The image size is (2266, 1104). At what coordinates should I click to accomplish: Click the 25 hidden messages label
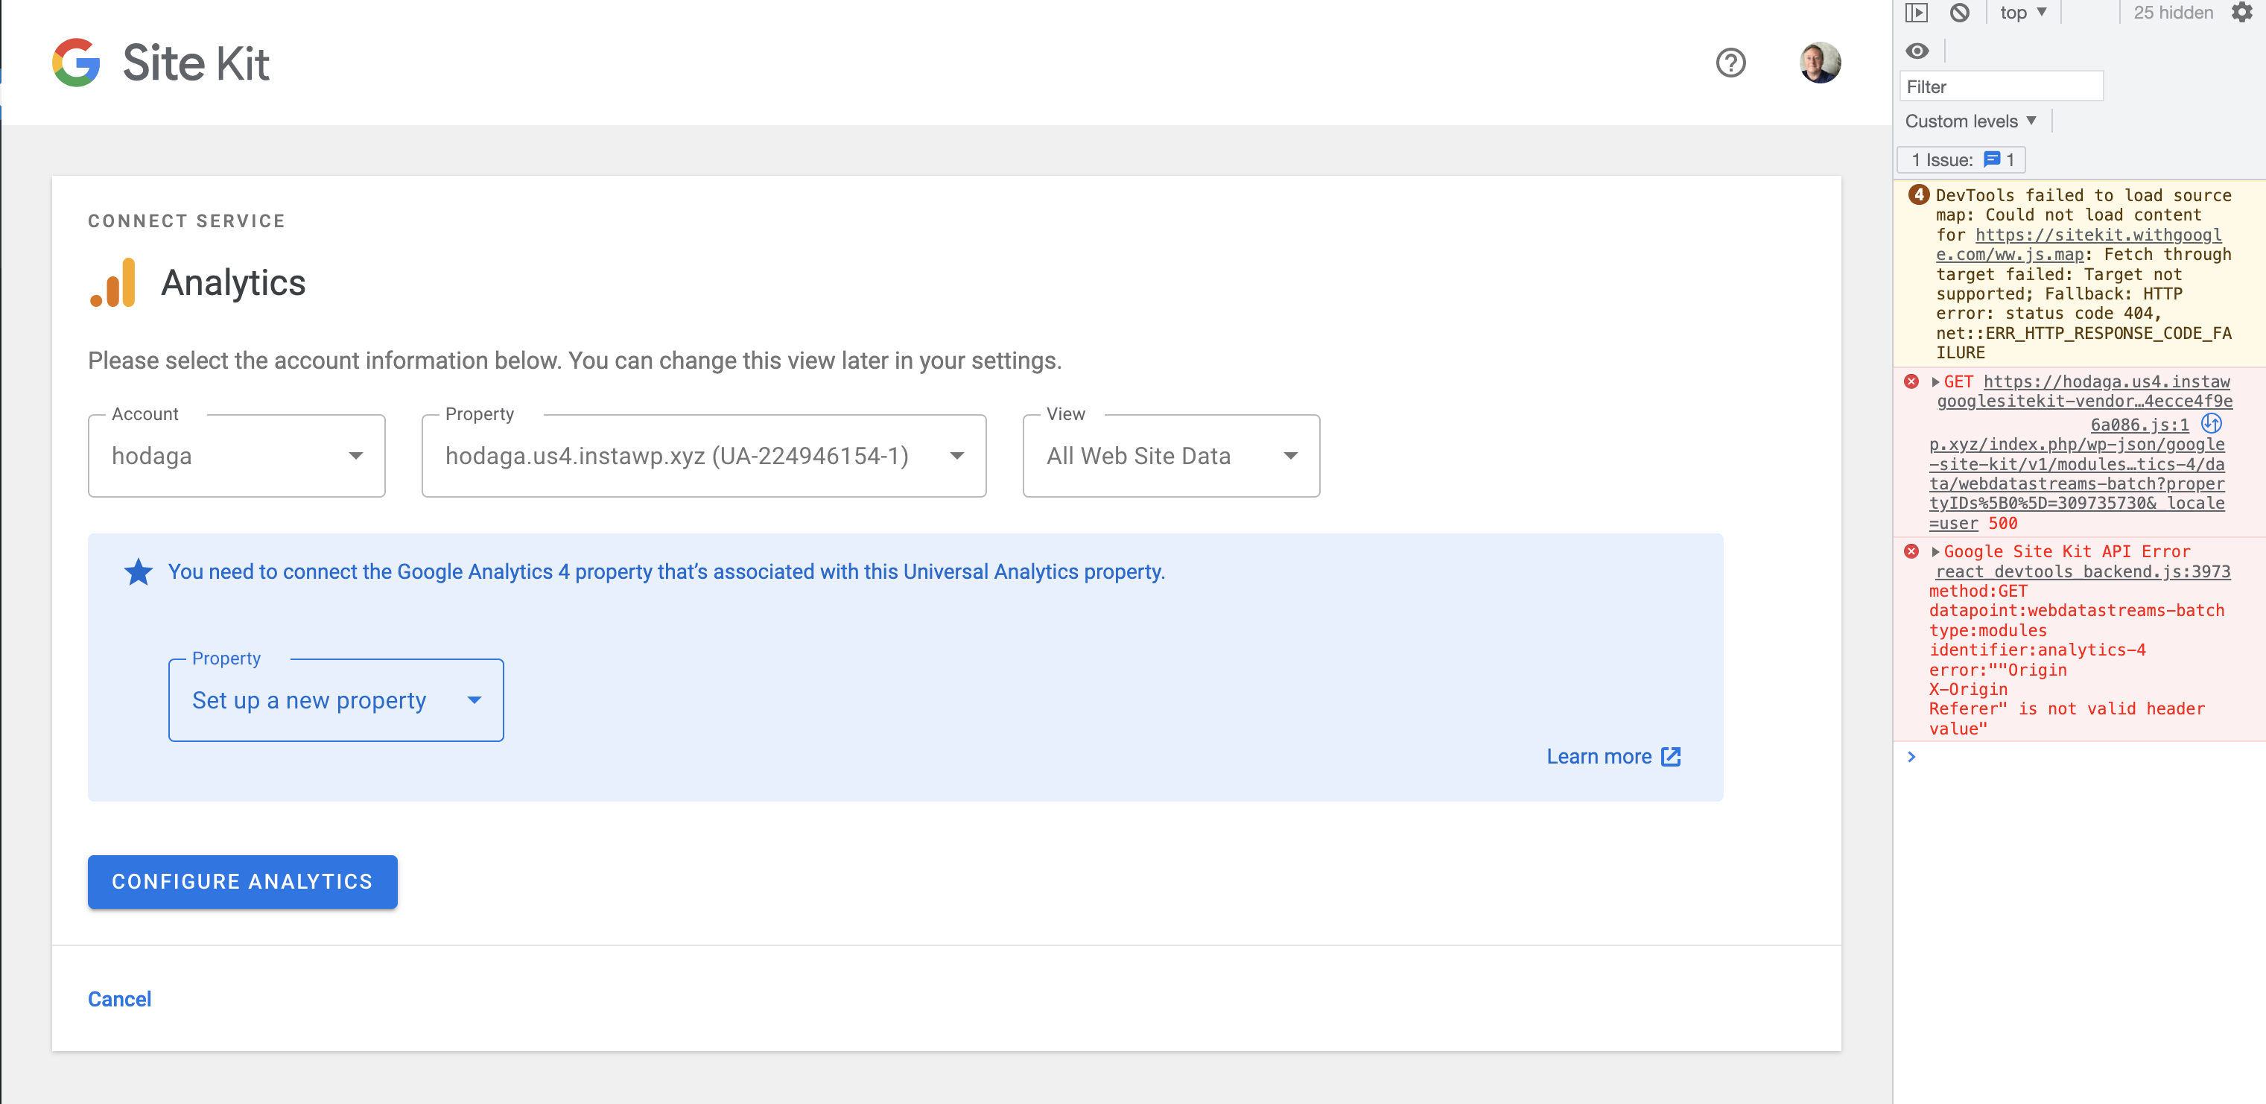pyautogui.click(x=2173, y=13)
